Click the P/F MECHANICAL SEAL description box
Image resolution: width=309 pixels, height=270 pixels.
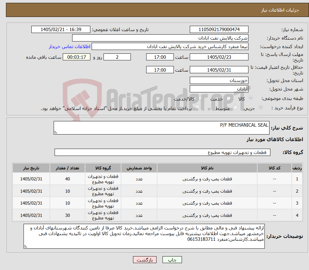(161, 128)
